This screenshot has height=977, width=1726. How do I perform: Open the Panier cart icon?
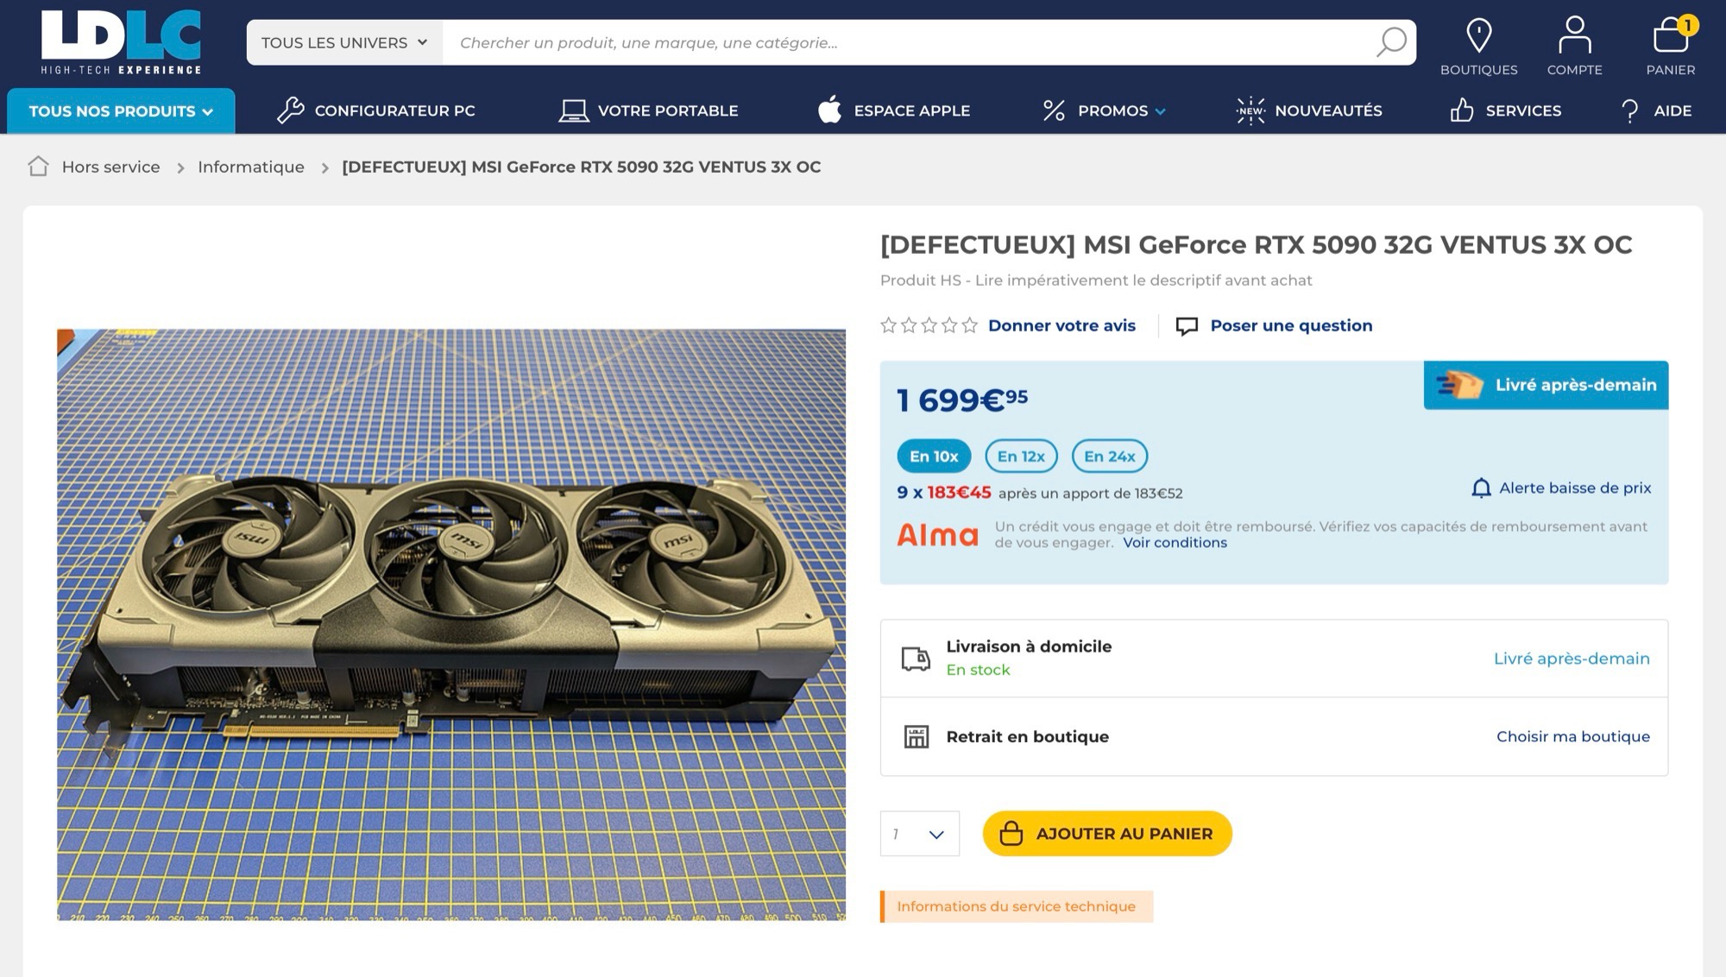coord(1670,36)
